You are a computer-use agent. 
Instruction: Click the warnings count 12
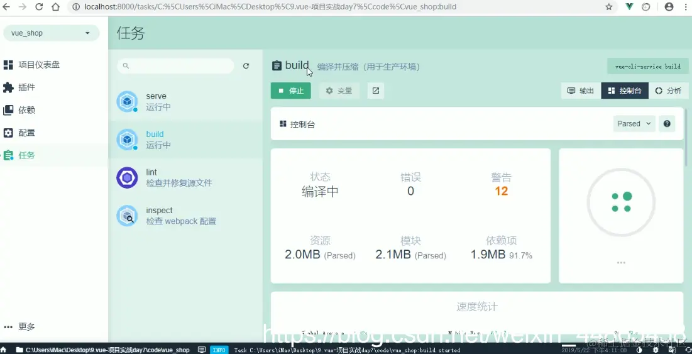502,191
